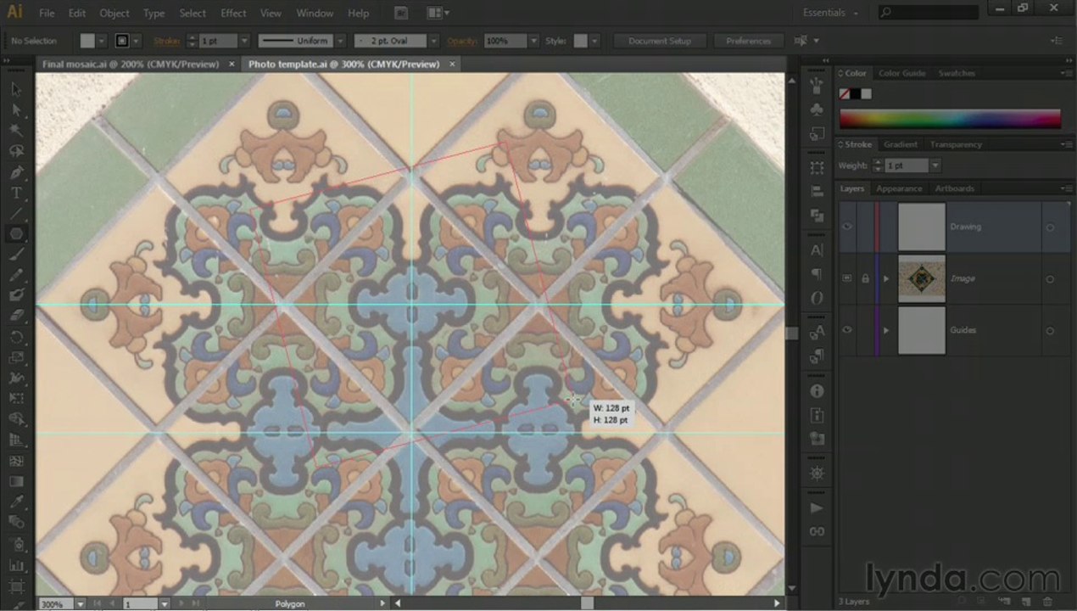Click the Guides layer target circle
The image size is (1077, 611).
1050,331
